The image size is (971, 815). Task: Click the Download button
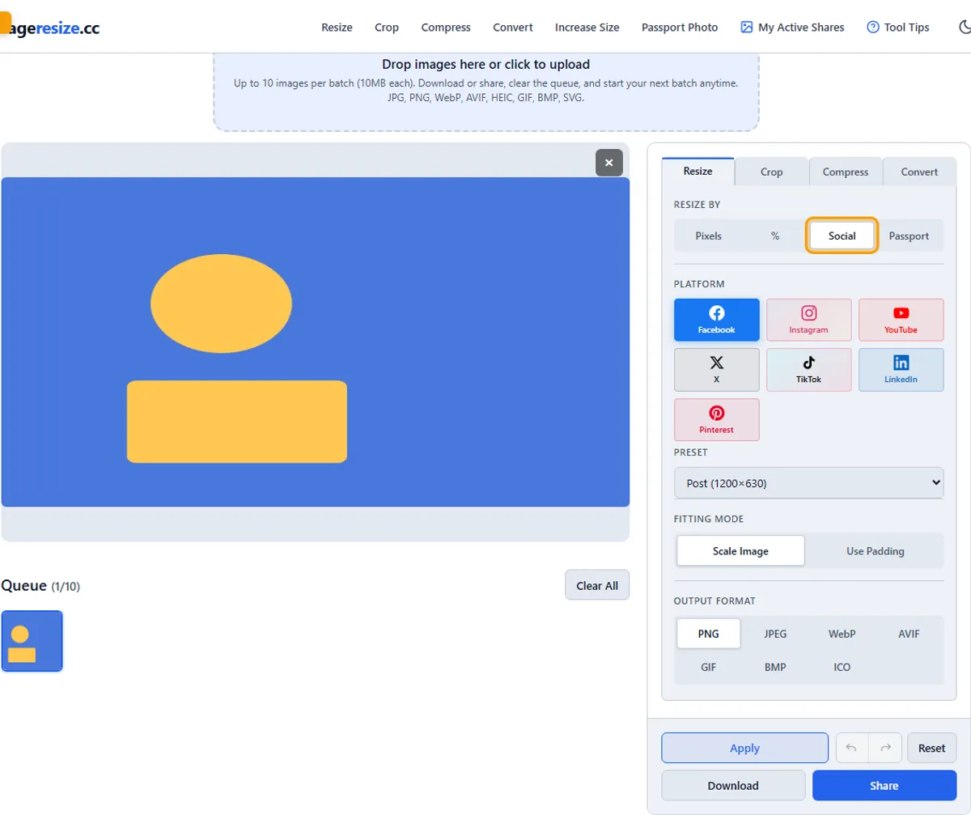pos(733,785)
